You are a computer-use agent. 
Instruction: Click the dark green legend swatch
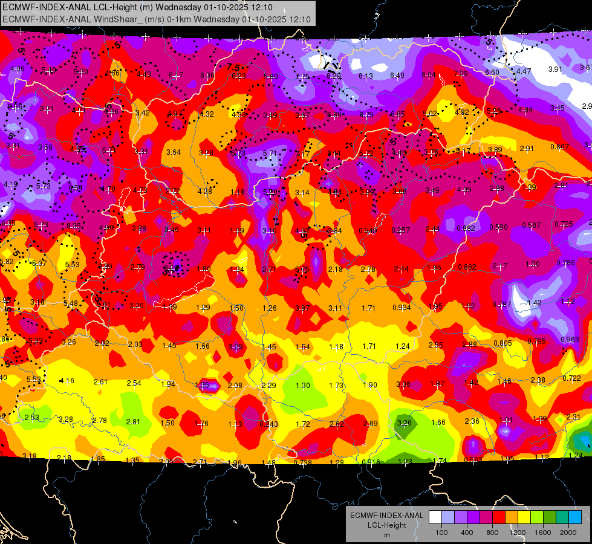click(550, 517)
